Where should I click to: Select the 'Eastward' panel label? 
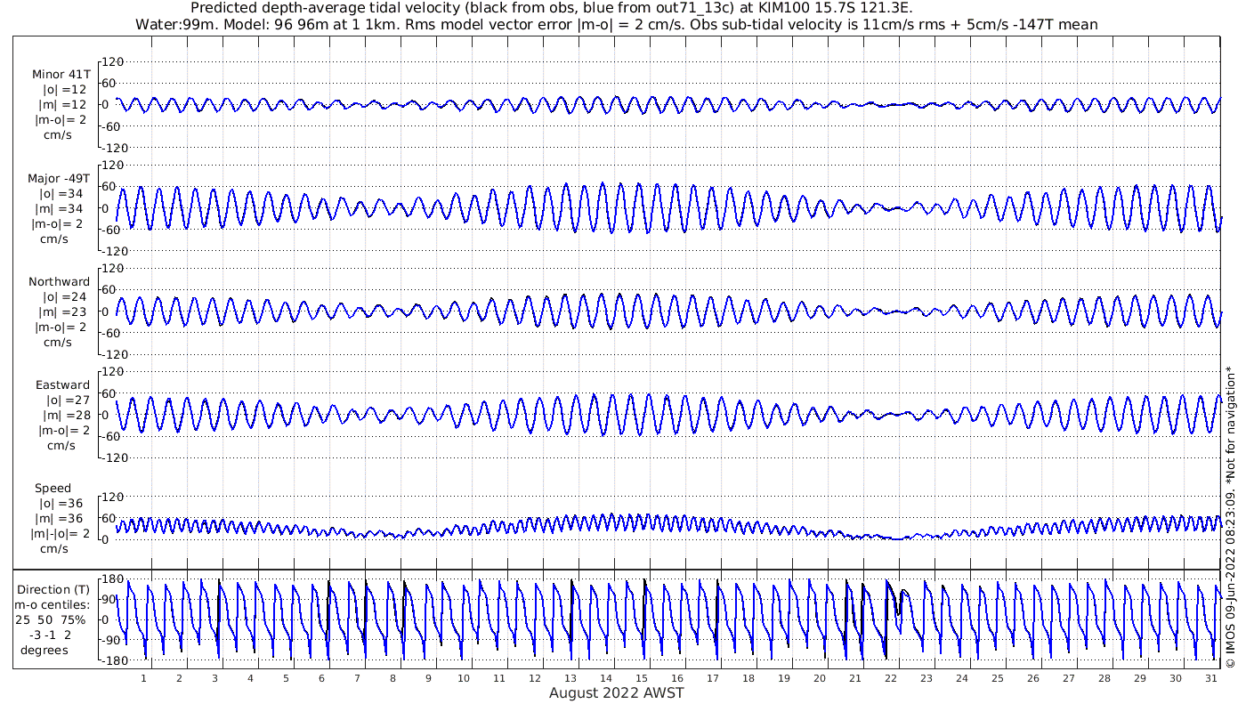tap(62, 385)
